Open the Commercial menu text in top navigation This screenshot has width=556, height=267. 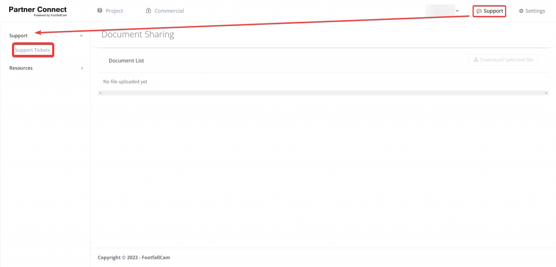pyautogui.click(x=169, y=11)
